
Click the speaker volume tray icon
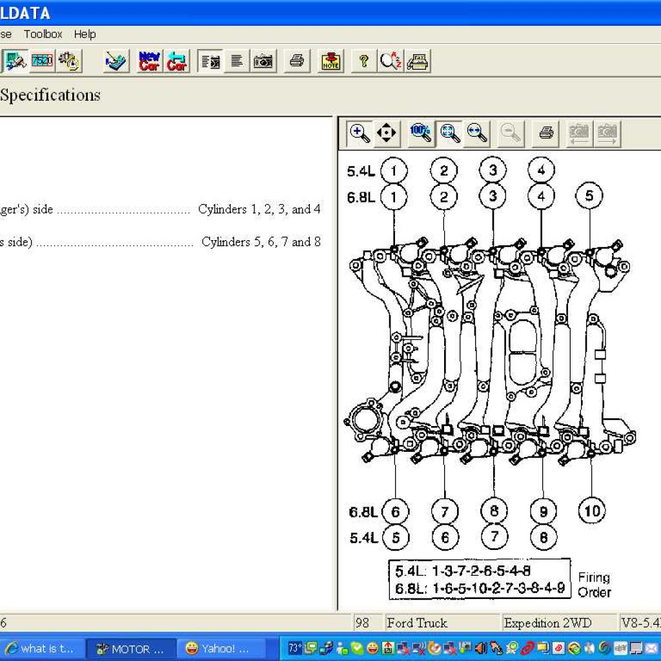tap(482, 648)
